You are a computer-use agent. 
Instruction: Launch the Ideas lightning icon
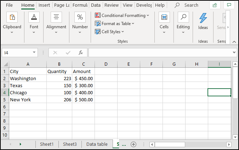(203, 18)
